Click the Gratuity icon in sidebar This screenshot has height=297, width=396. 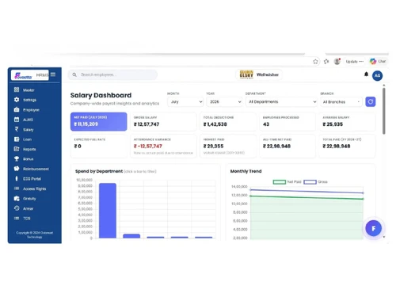pos(17,198)
